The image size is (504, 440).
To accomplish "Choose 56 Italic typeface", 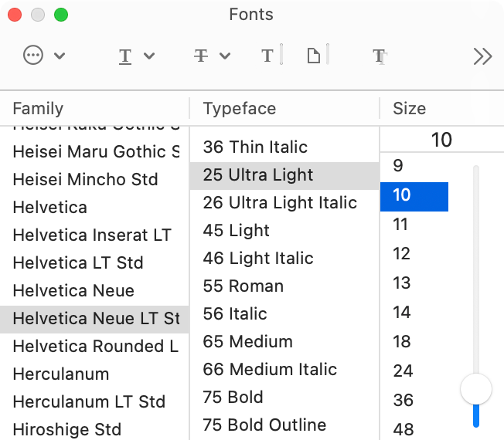I will coord(284,314).
